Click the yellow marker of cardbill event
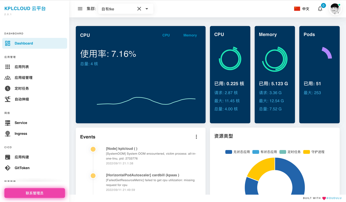The image size is (346, 202). click(x=93, y=176)
